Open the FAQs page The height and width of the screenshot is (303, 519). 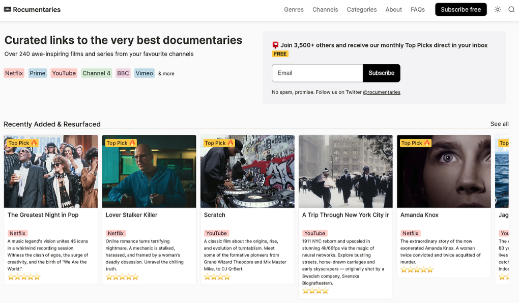pos(417,10)
